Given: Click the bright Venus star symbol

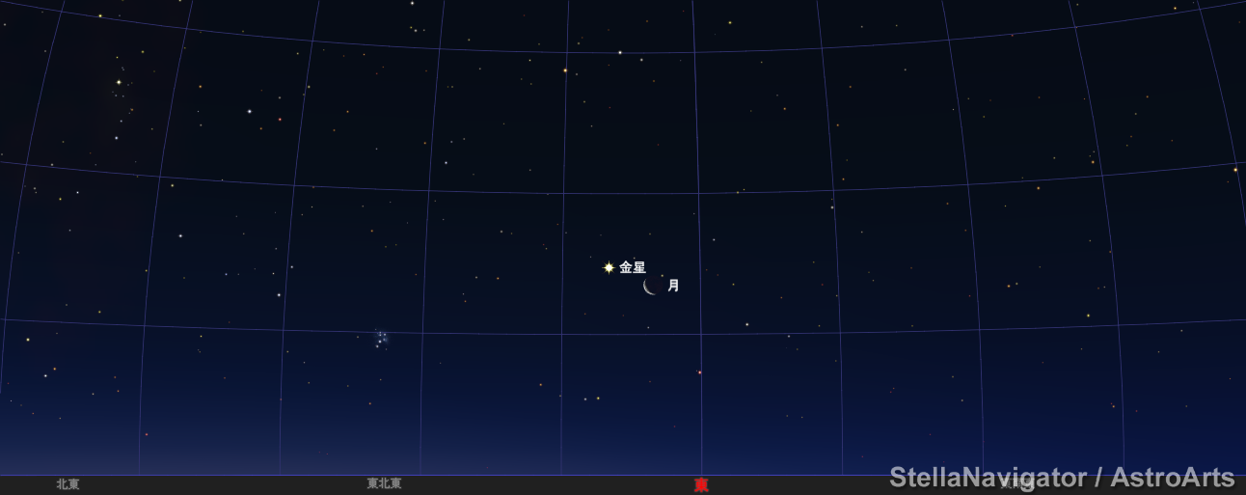Looking at the screenshot, I should point(609,267).
